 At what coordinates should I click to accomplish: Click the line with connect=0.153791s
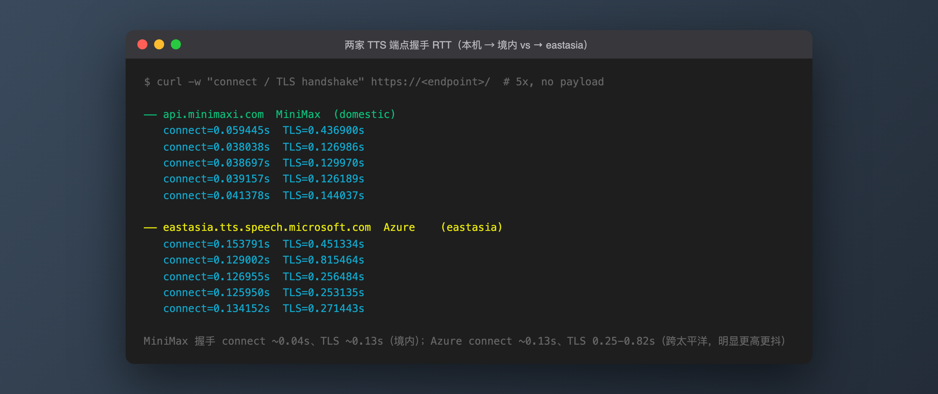tap(263, 244)
